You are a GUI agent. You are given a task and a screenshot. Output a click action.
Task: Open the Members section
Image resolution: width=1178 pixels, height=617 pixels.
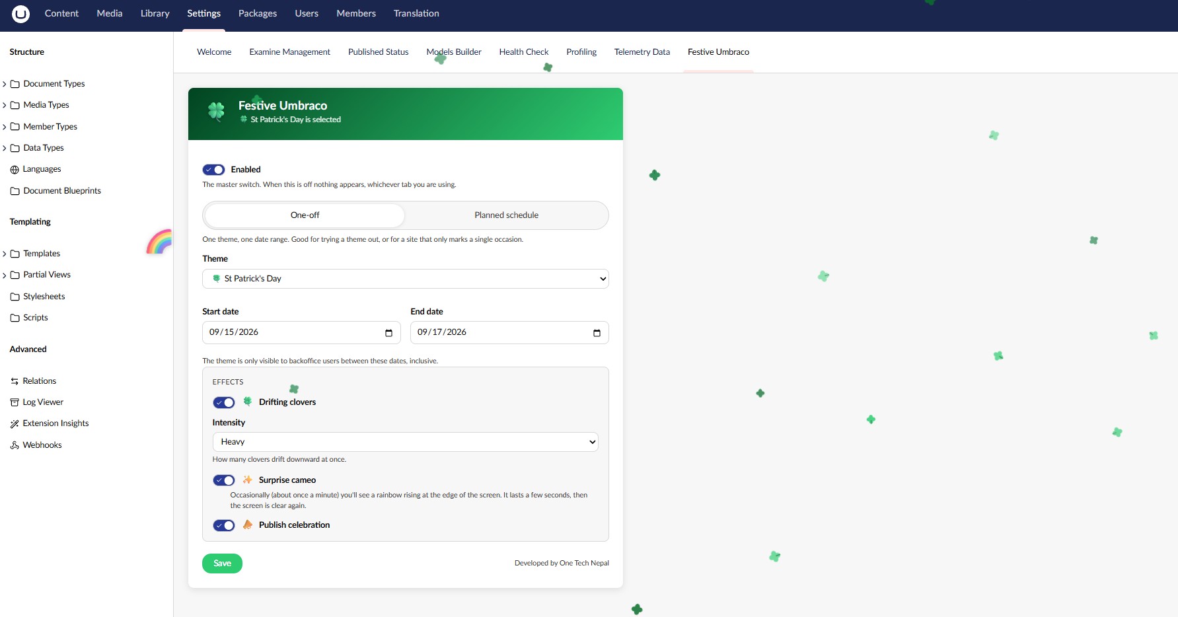356,13
